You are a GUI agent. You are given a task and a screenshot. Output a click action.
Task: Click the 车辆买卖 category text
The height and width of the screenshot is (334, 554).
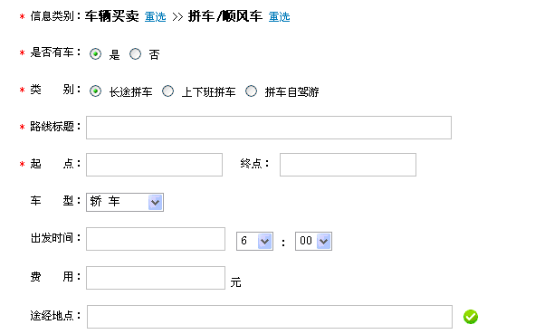pyautogui.click(x=111, y=16)
